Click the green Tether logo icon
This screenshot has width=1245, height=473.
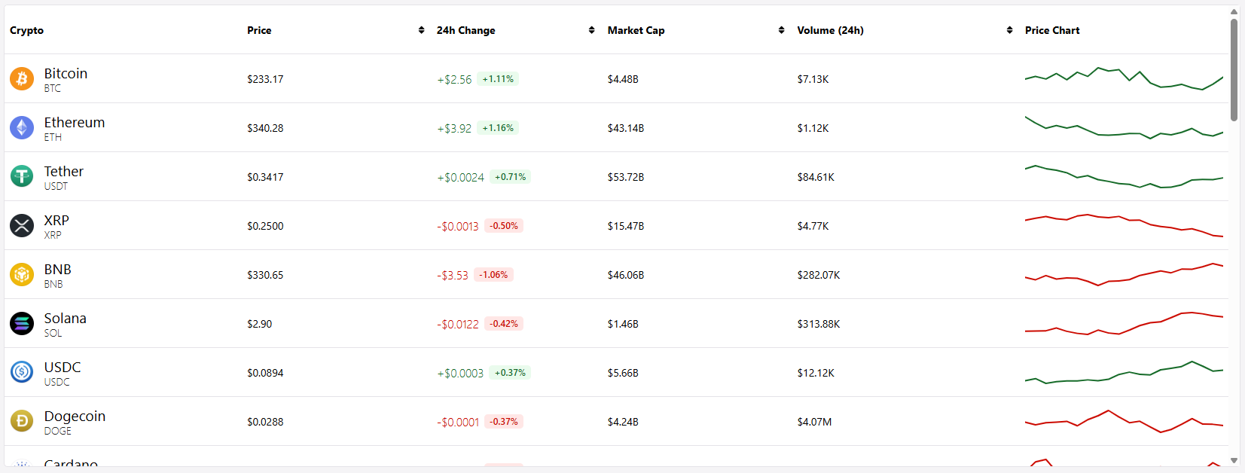tap(22, 176)
